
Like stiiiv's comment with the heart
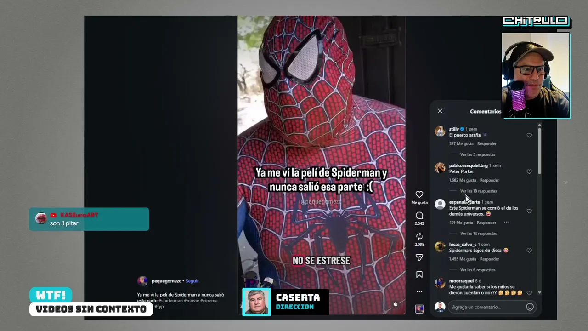529,135
